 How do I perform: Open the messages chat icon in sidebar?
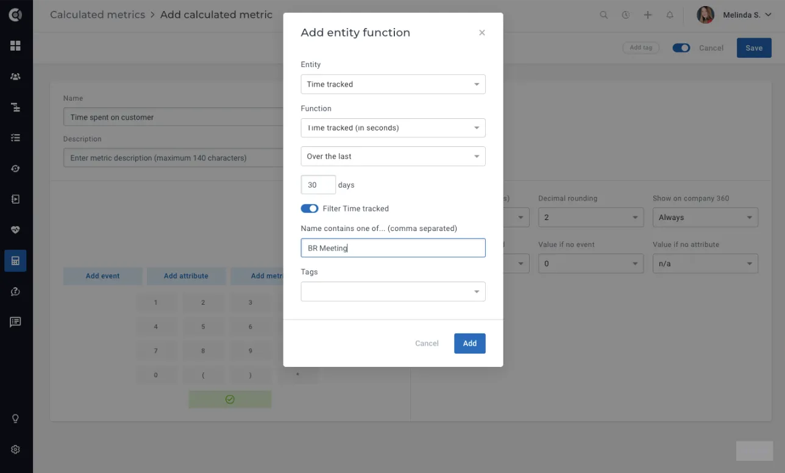point(15,322)
